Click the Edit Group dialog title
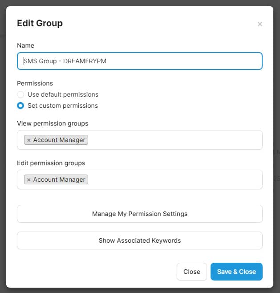 tap(40, 23)
